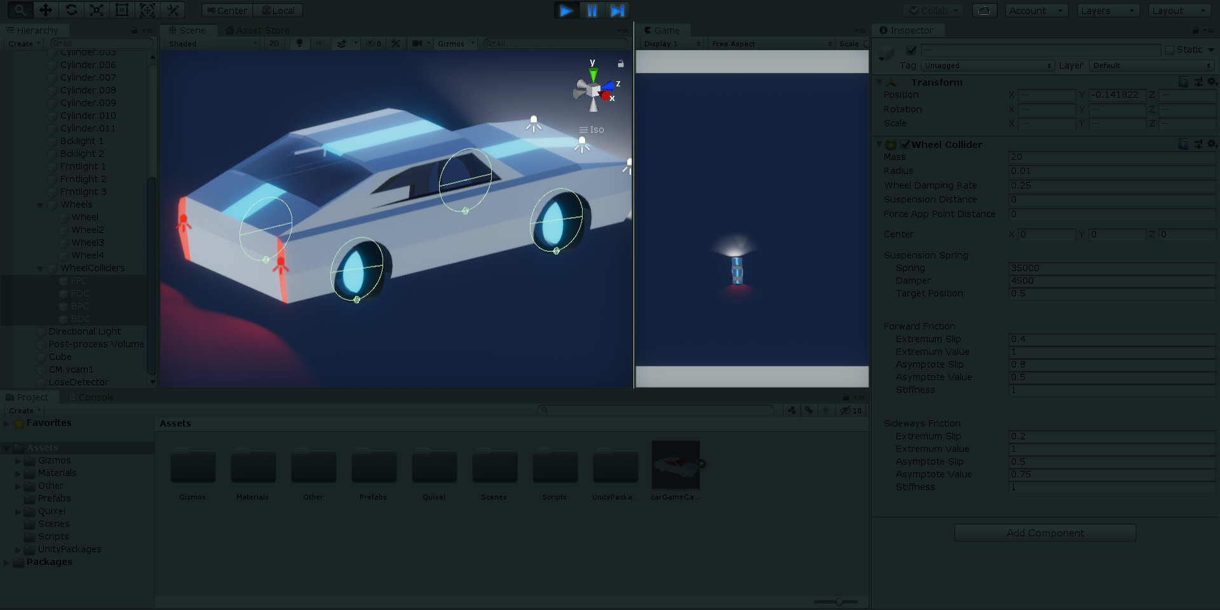This screenshot has width=1220, height=610.
Task: Select the combined Transform tool
Action: point(147,10)
